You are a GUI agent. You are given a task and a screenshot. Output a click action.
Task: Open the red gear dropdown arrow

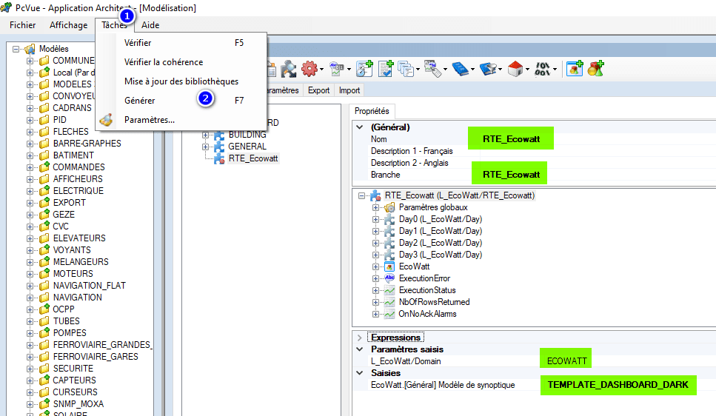(x=321, y=70)
